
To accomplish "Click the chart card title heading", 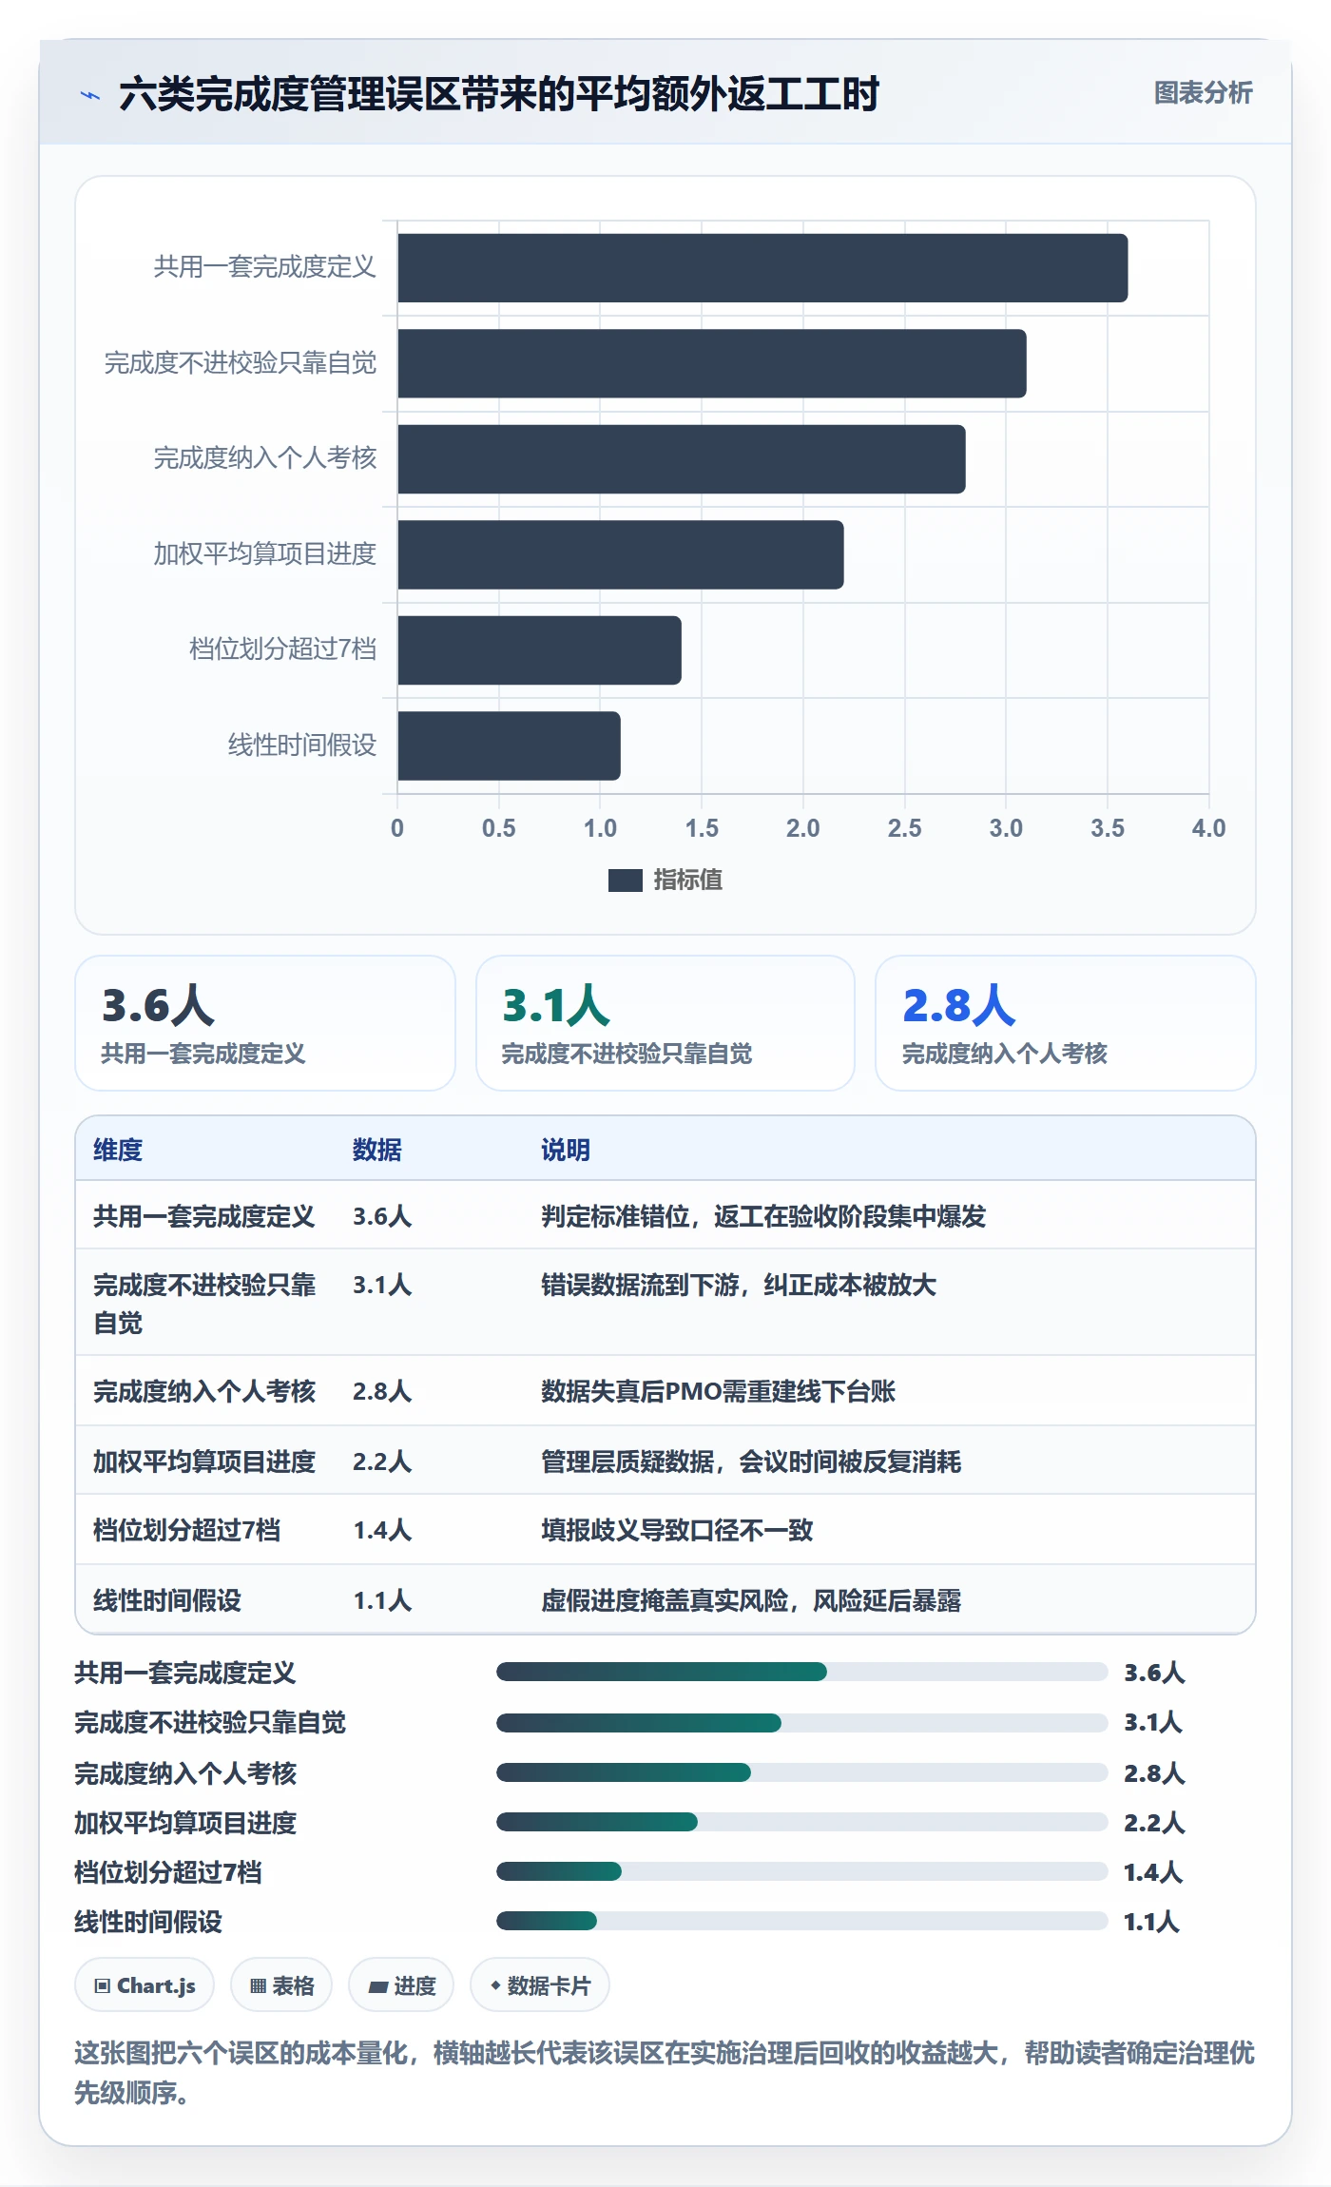I will [499, 94].
